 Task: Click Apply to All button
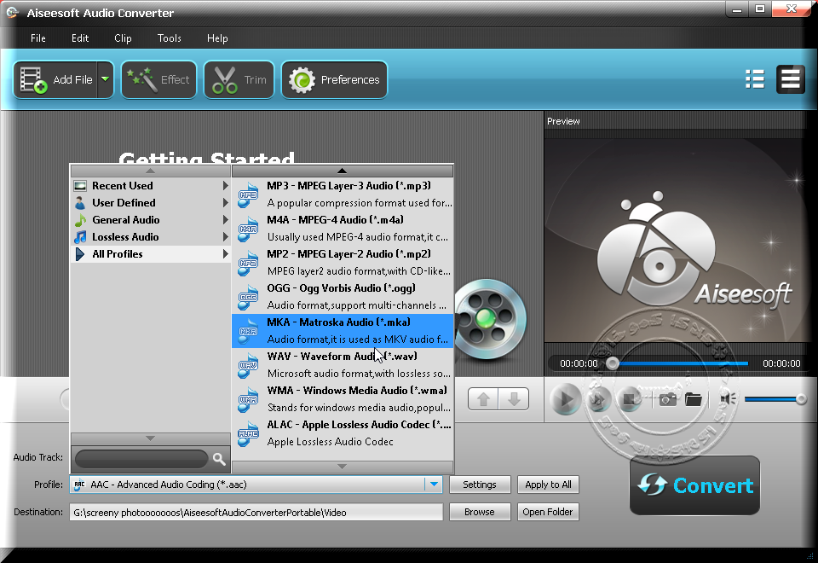(548, 485)
